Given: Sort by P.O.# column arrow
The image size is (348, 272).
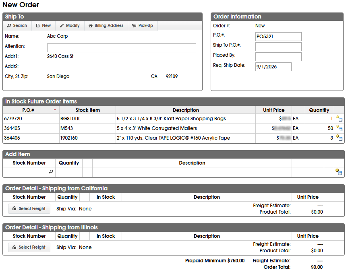Looking at the screenshot, I should 55,110.
